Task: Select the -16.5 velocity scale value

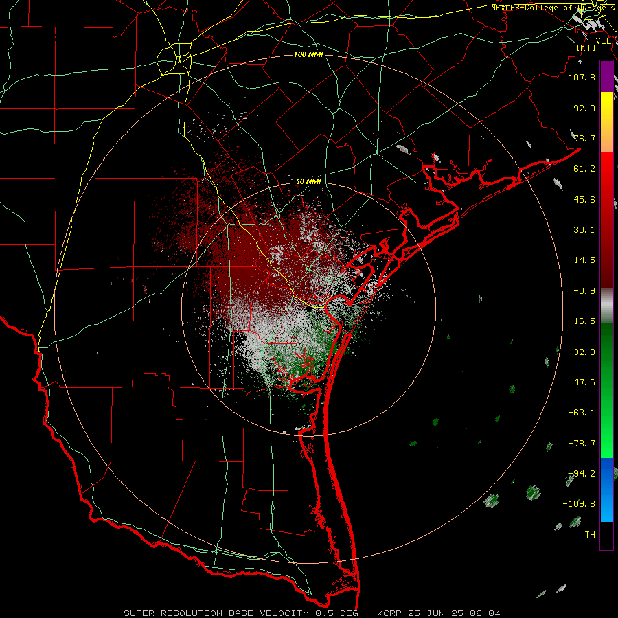Action: tap(582, 321)
